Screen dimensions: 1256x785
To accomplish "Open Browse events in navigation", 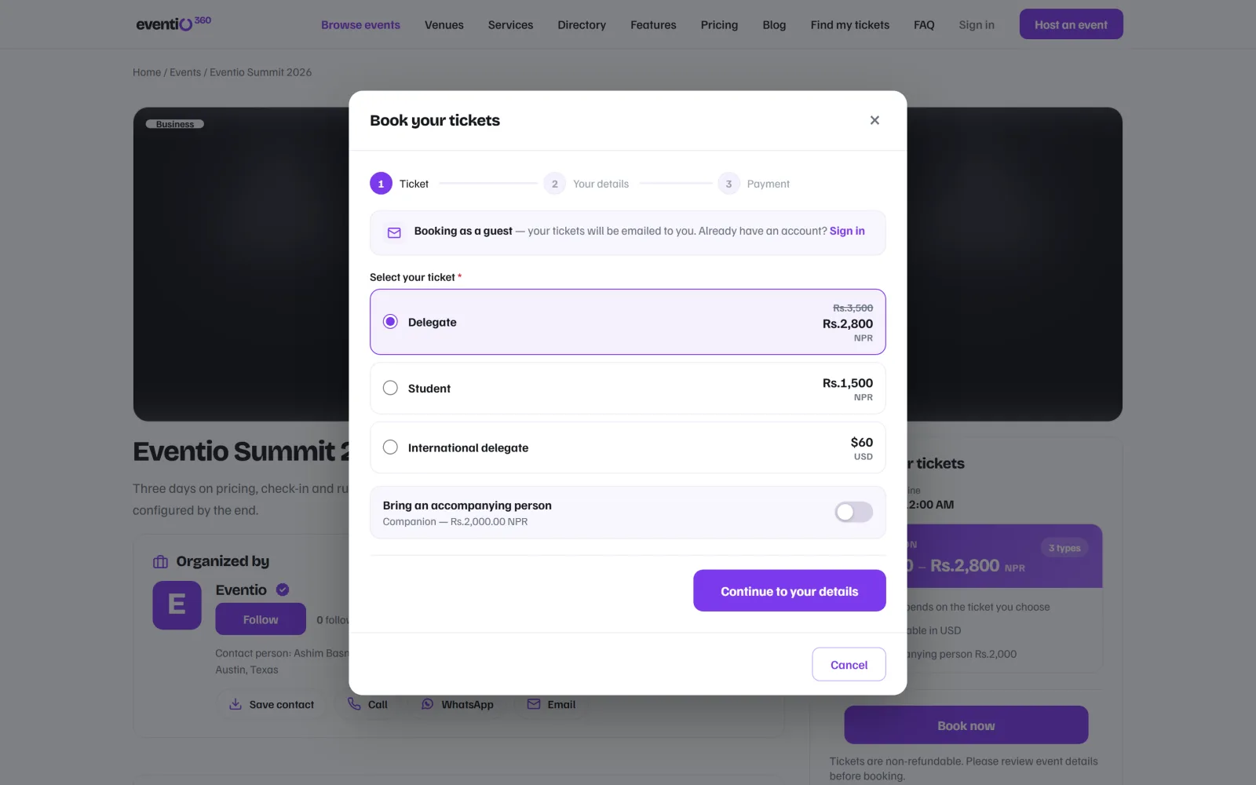I will click(x=360, y=25).
